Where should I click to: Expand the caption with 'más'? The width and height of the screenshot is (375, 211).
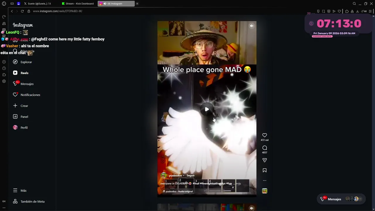(238, 183)
